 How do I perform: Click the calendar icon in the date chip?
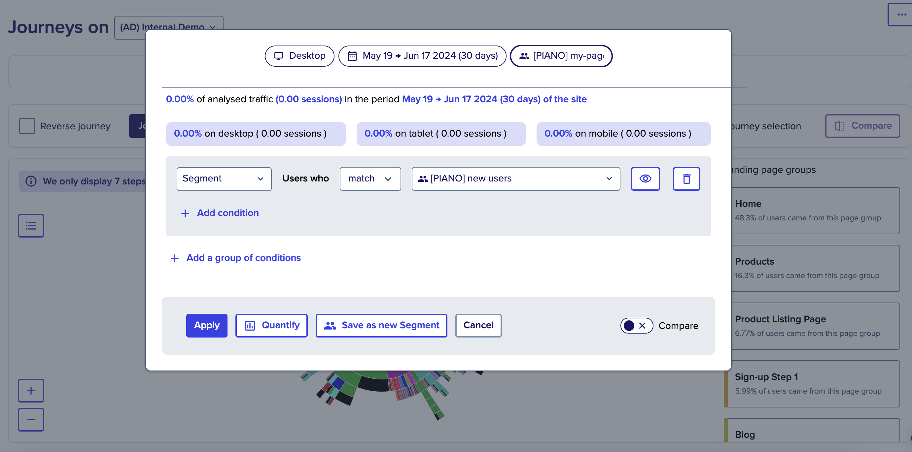[x=352, y=55]
